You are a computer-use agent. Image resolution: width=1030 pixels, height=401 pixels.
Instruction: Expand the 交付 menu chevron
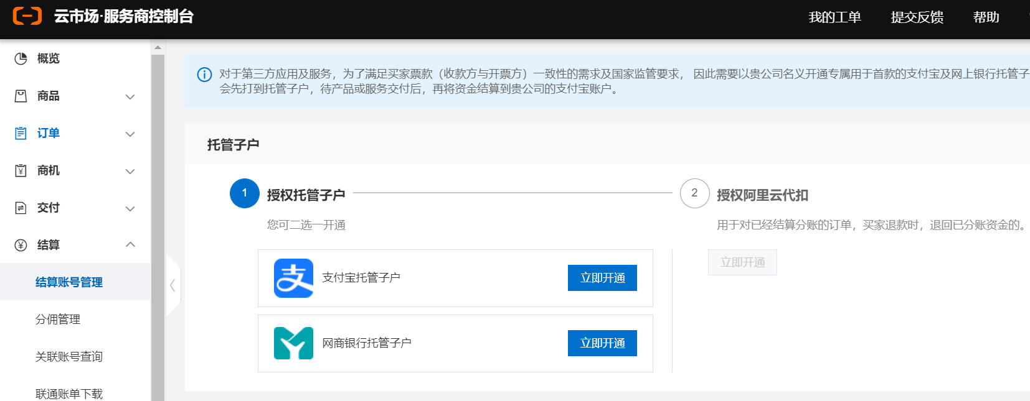pyautogui.click(x=130, y=208)
